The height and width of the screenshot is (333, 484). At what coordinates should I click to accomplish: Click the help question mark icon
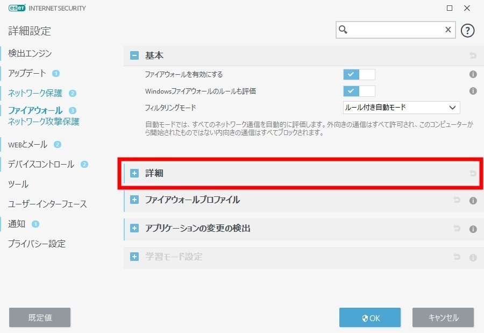tap(467, 30)
